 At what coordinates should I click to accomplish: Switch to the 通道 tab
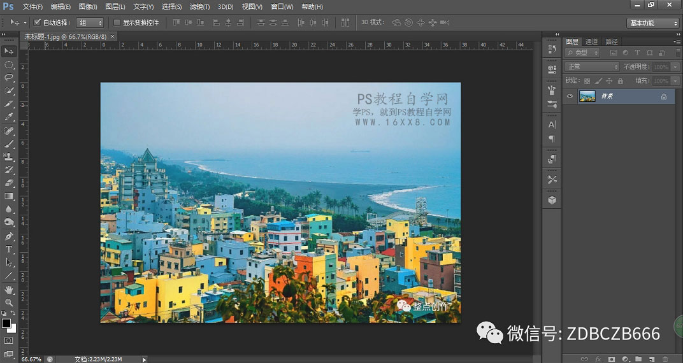[592, 41]
